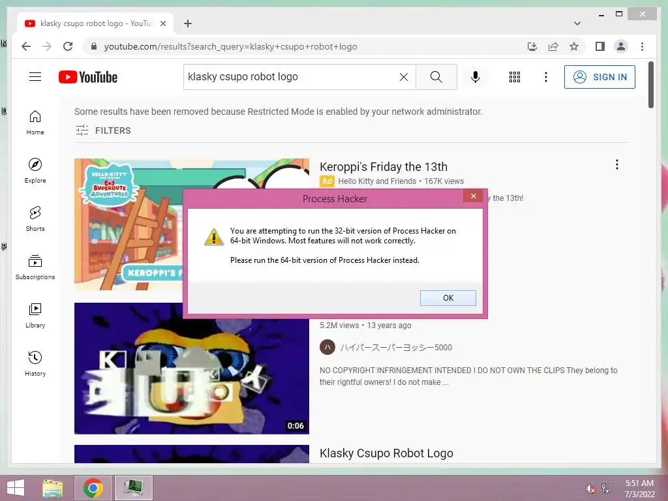Click OK in the Process Hacker dialog

(x=448, y=297)
